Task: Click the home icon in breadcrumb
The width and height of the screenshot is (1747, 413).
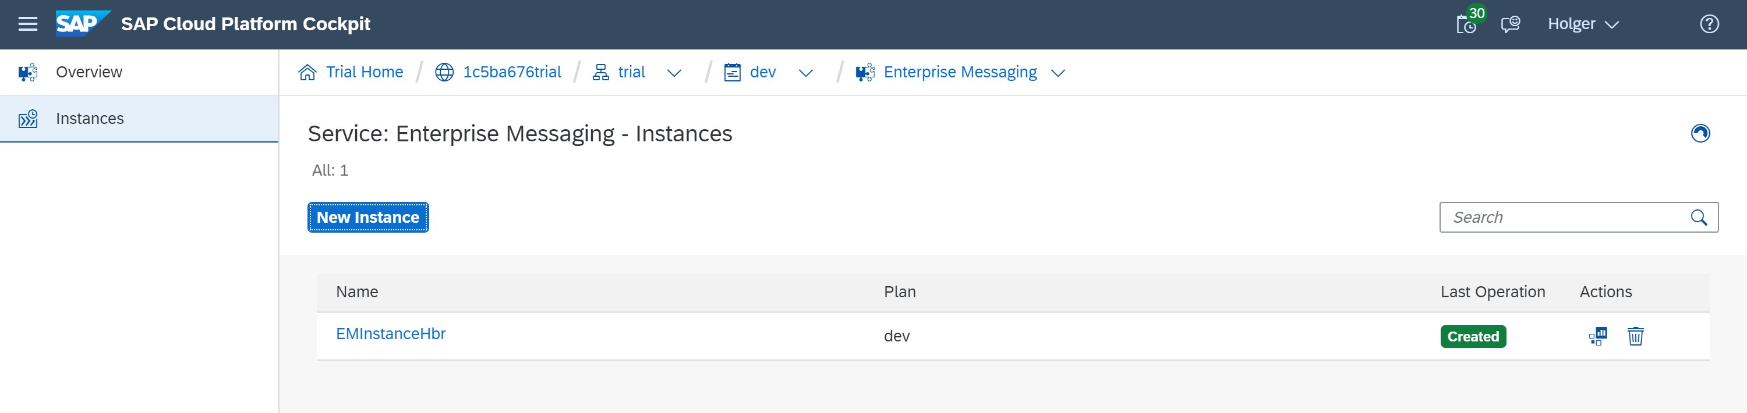Action: (x=307, y=72)
